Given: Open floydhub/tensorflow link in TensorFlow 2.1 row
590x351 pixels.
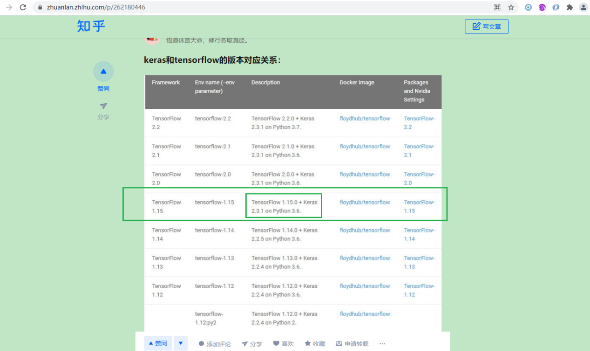Looking at the screenshot, I should coord(365,146).
